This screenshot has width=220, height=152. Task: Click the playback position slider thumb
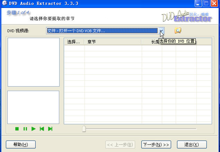84,129
